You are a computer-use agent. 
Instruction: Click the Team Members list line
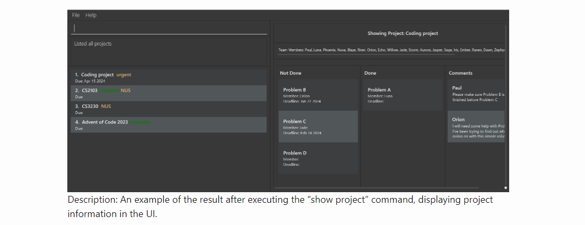(391, 50)
